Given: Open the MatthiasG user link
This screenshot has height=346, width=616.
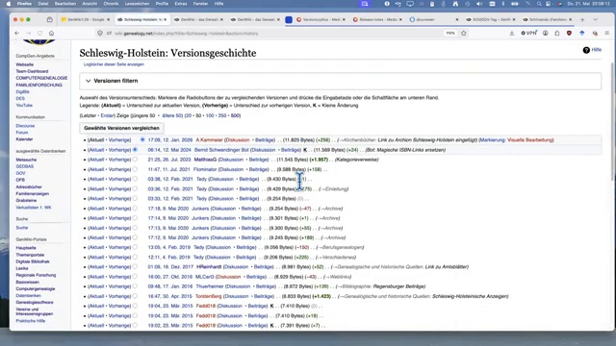Looking at the screenshot, I should [205, 160].
